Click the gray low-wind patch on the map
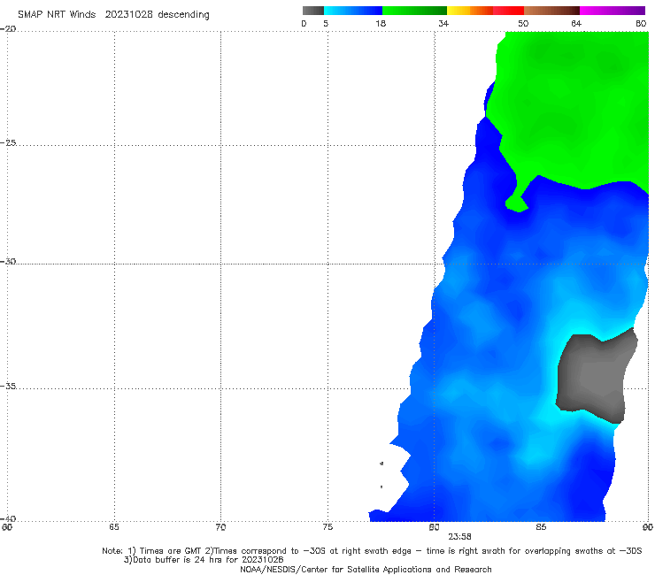The image size is (655, 575). pos(596,376)
